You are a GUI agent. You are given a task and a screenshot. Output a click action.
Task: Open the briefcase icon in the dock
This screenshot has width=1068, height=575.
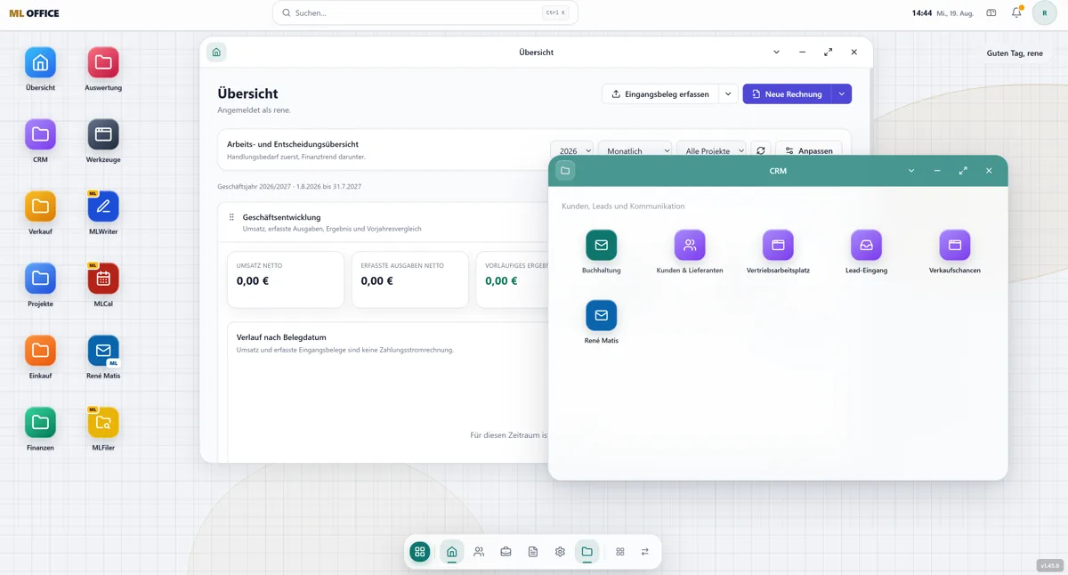[506, 552]
